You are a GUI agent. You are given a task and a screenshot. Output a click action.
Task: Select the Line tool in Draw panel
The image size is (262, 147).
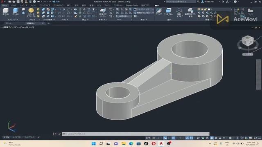pos(63,13)
